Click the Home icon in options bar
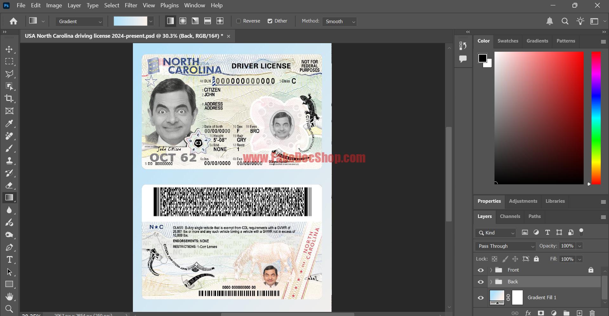This screenshot has height=316, width=609. pyautogui.click(x=13, y=21)
